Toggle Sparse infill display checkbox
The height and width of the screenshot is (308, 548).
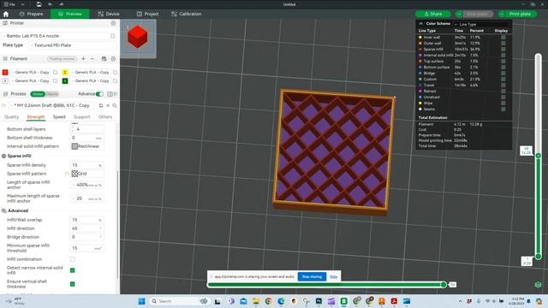tap(503, 50)
